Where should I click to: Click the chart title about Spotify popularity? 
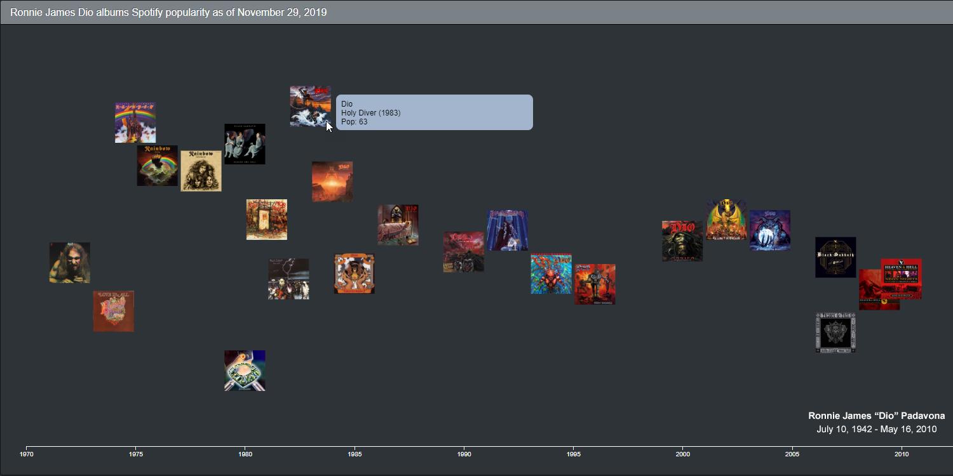pyautogui.click(x=168, y=12)
